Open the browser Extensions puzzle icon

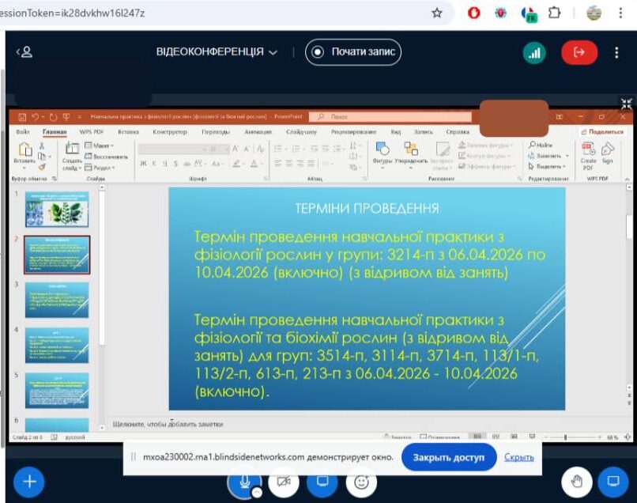coord(554,13)
